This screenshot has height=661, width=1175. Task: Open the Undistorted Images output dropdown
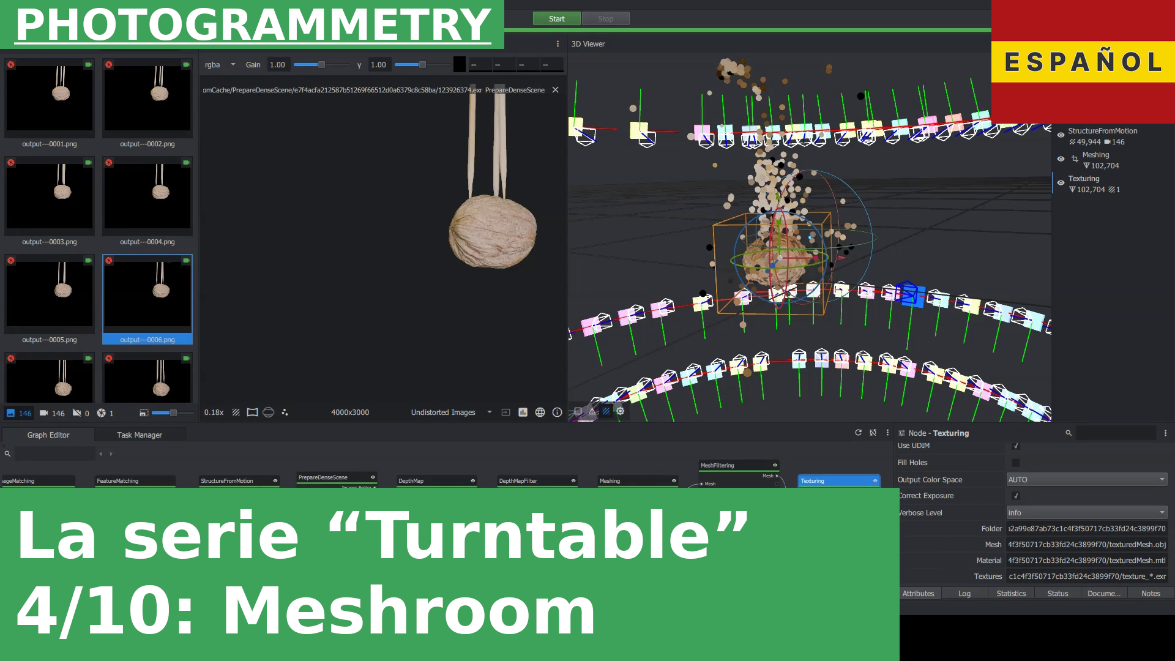point(451,413)
